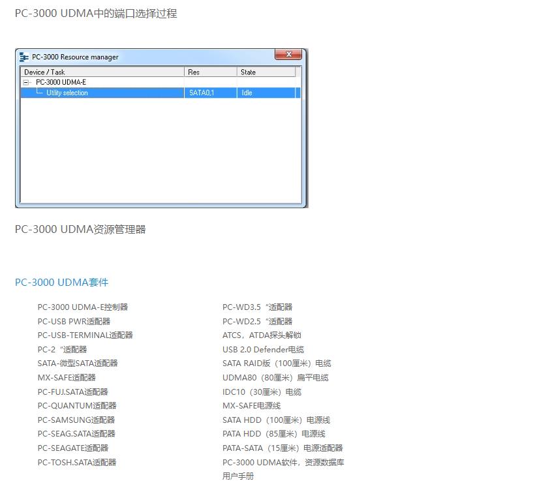Click USB 2.0 Defender电缆 list item
The image size is (533, 494).
[263, 350]
